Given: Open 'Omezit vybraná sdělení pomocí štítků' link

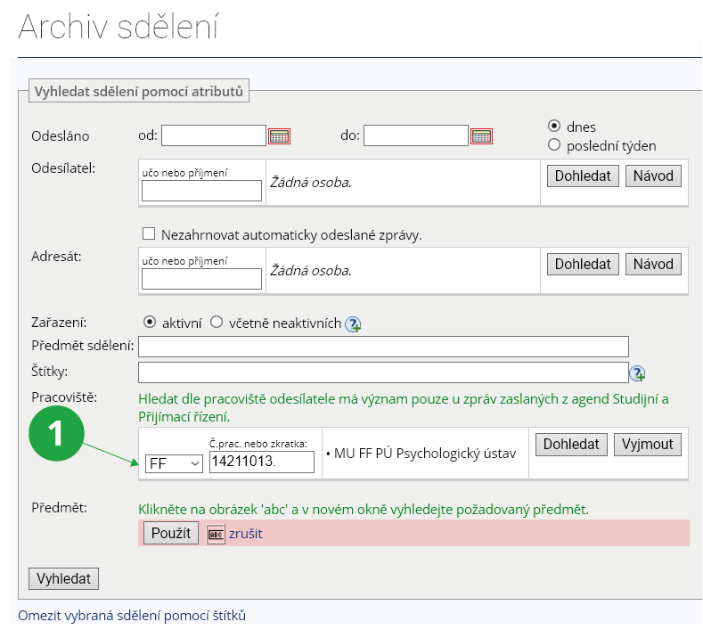Looking at the screenshot, I should 132,615.
